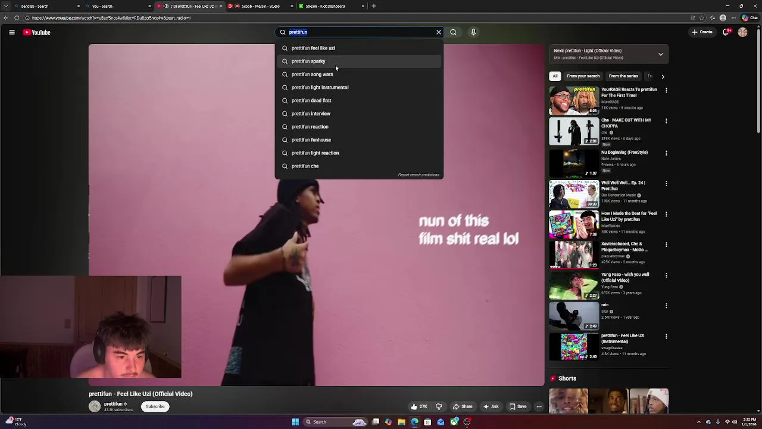Open the Create menu
The height and width of the screenshot is (429, 762).
[x=702, y=32]
